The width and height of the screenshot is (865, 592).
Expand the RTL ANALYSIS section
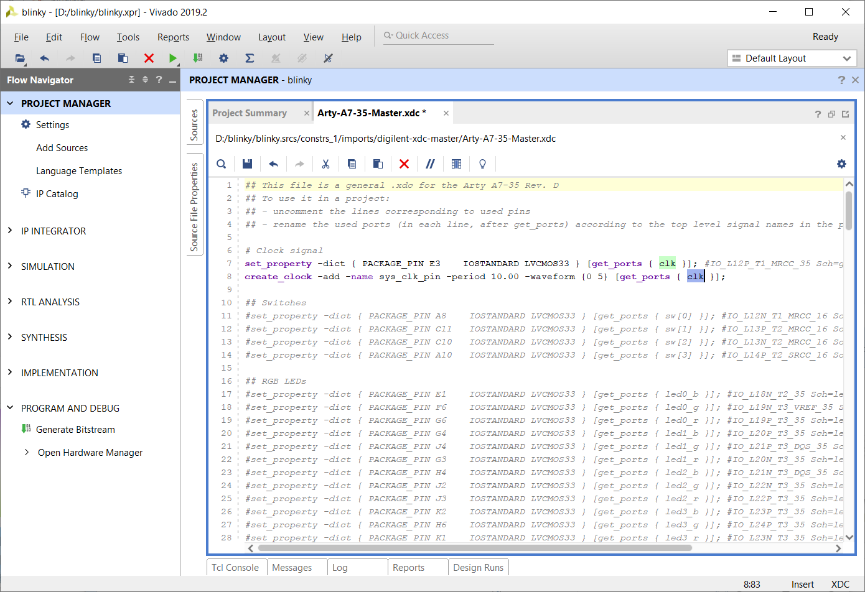point(10,302)
